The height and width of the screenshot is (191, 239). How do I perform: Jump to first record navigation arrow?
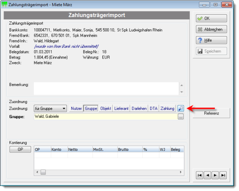click(200, 175)
